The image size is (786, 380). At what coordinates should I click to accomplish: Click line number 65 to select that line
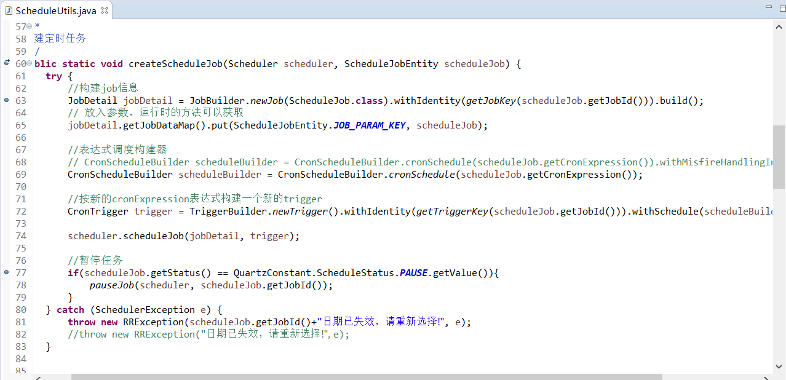coord(20,125)
